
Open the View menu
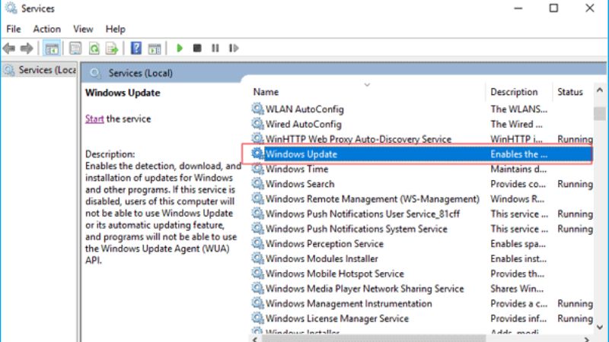pyautogui.click(x=83, y=29)
